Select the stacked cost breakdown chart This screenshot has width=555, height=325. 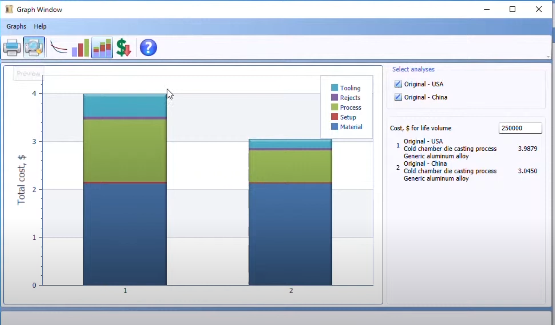coord(102,48)
